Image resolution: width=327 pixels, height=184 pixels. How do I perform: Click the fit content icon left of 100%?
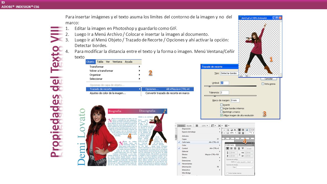(x=228, y=133)
